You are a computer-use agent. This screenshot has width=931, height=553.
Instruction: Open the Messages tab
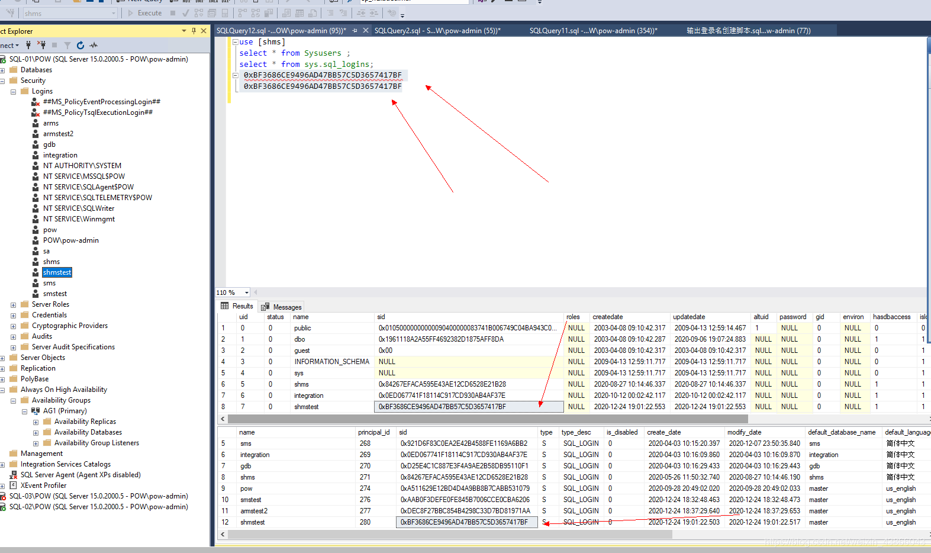tap(282, 307)
